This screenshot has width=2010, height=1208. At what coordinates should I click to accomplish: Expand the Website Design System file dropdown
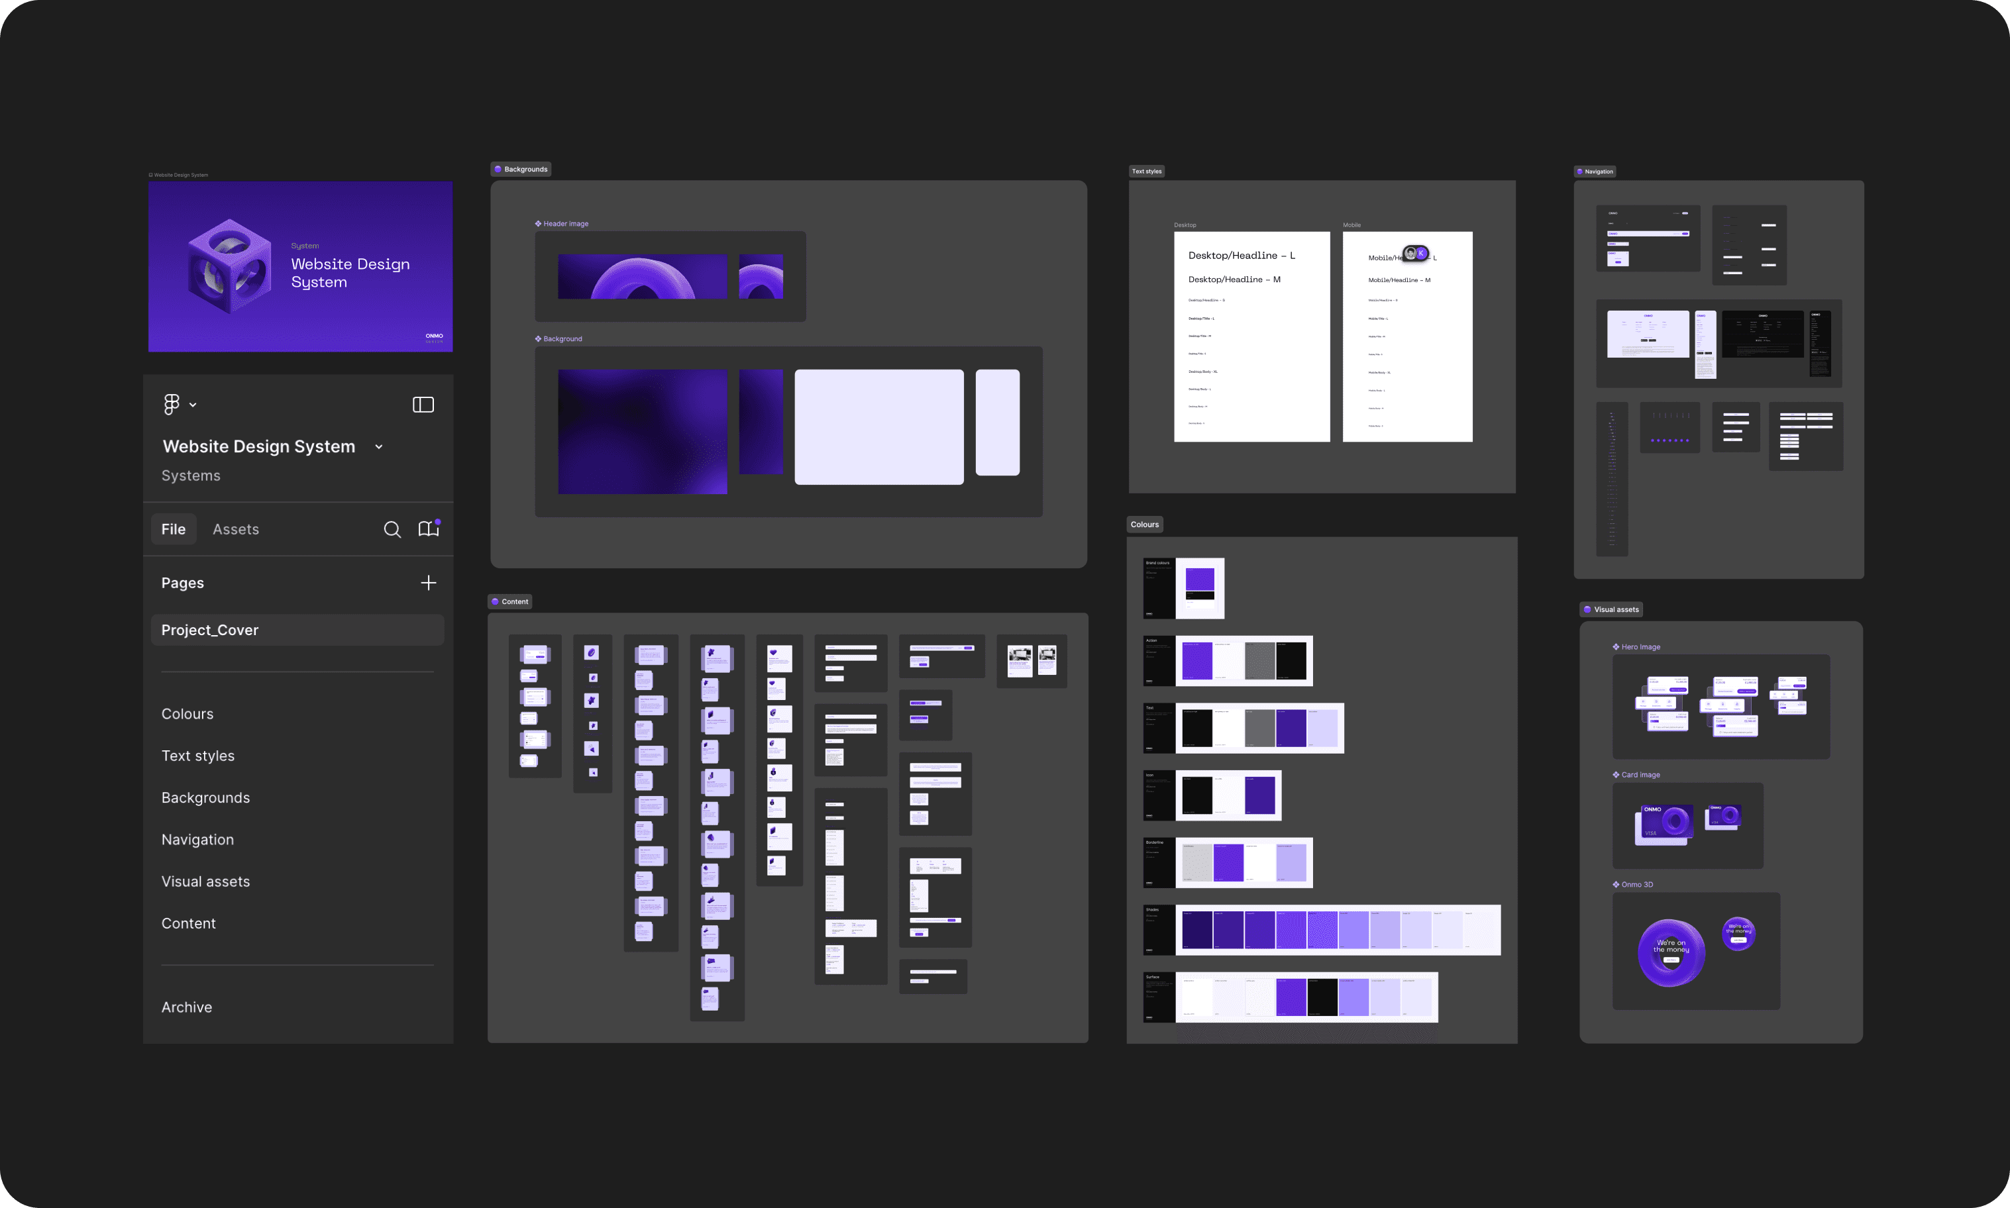378,447
